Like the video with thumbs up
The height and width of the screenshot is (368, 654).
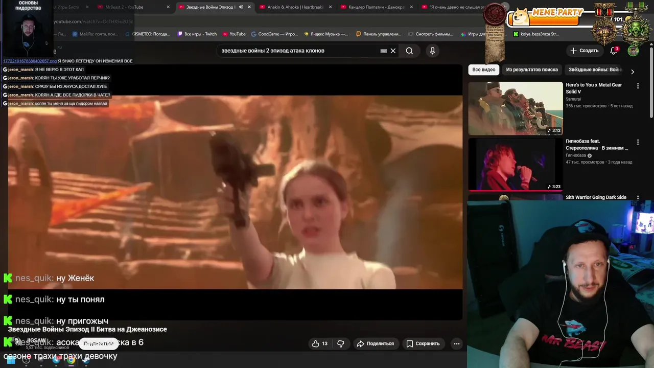(x=321, y=343)
